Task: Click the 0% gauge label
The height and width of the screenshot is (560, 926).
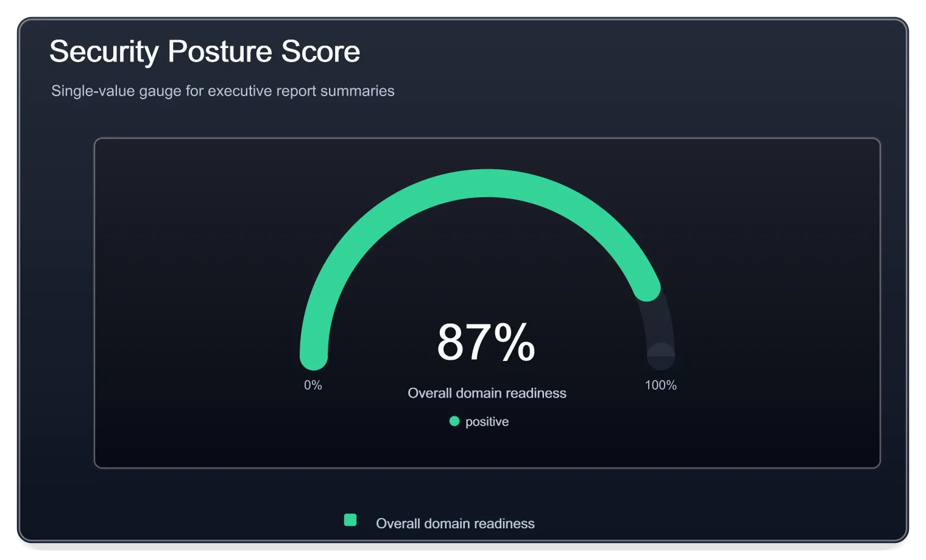Action: [x=313, y=385]
